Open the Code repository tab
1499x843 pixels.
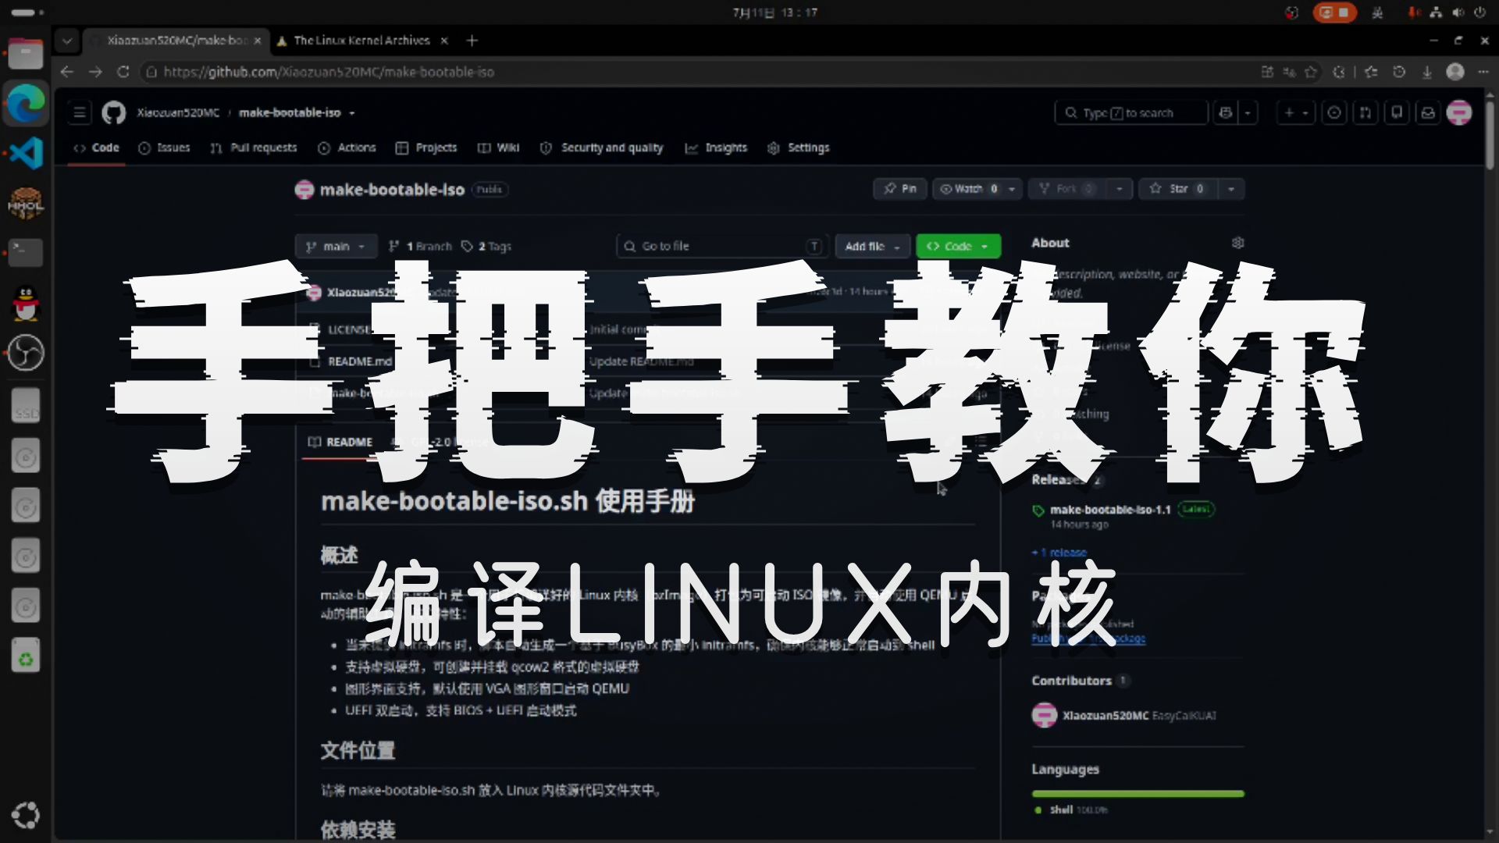[x=97, y=148]
